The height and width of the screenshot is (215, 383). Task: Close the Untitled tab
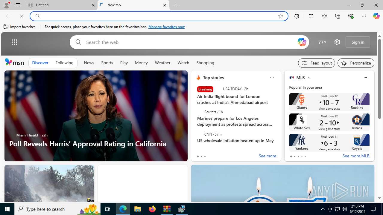point(93,5)
